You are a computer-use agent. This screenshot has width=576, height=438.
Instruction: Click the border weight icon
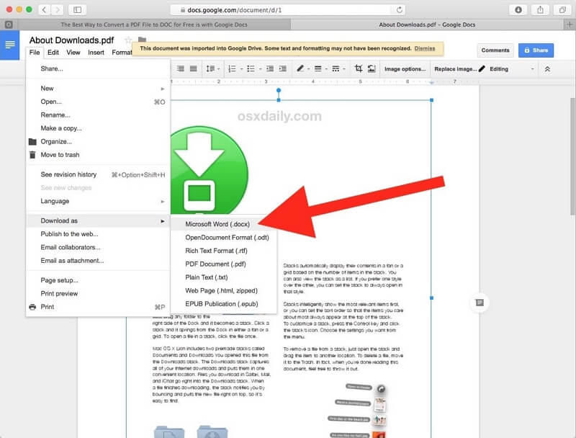pyautogui.click(x=318, y=69)
